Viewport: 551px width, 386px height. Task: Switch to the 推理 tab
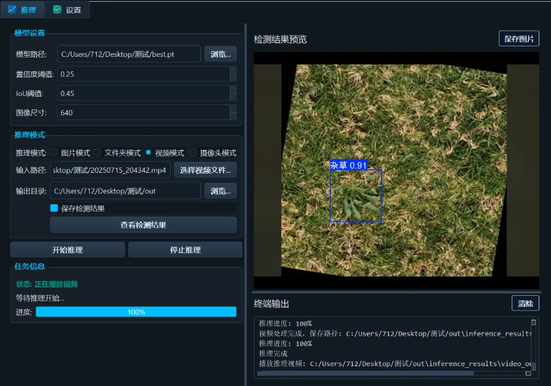(22, 9)
